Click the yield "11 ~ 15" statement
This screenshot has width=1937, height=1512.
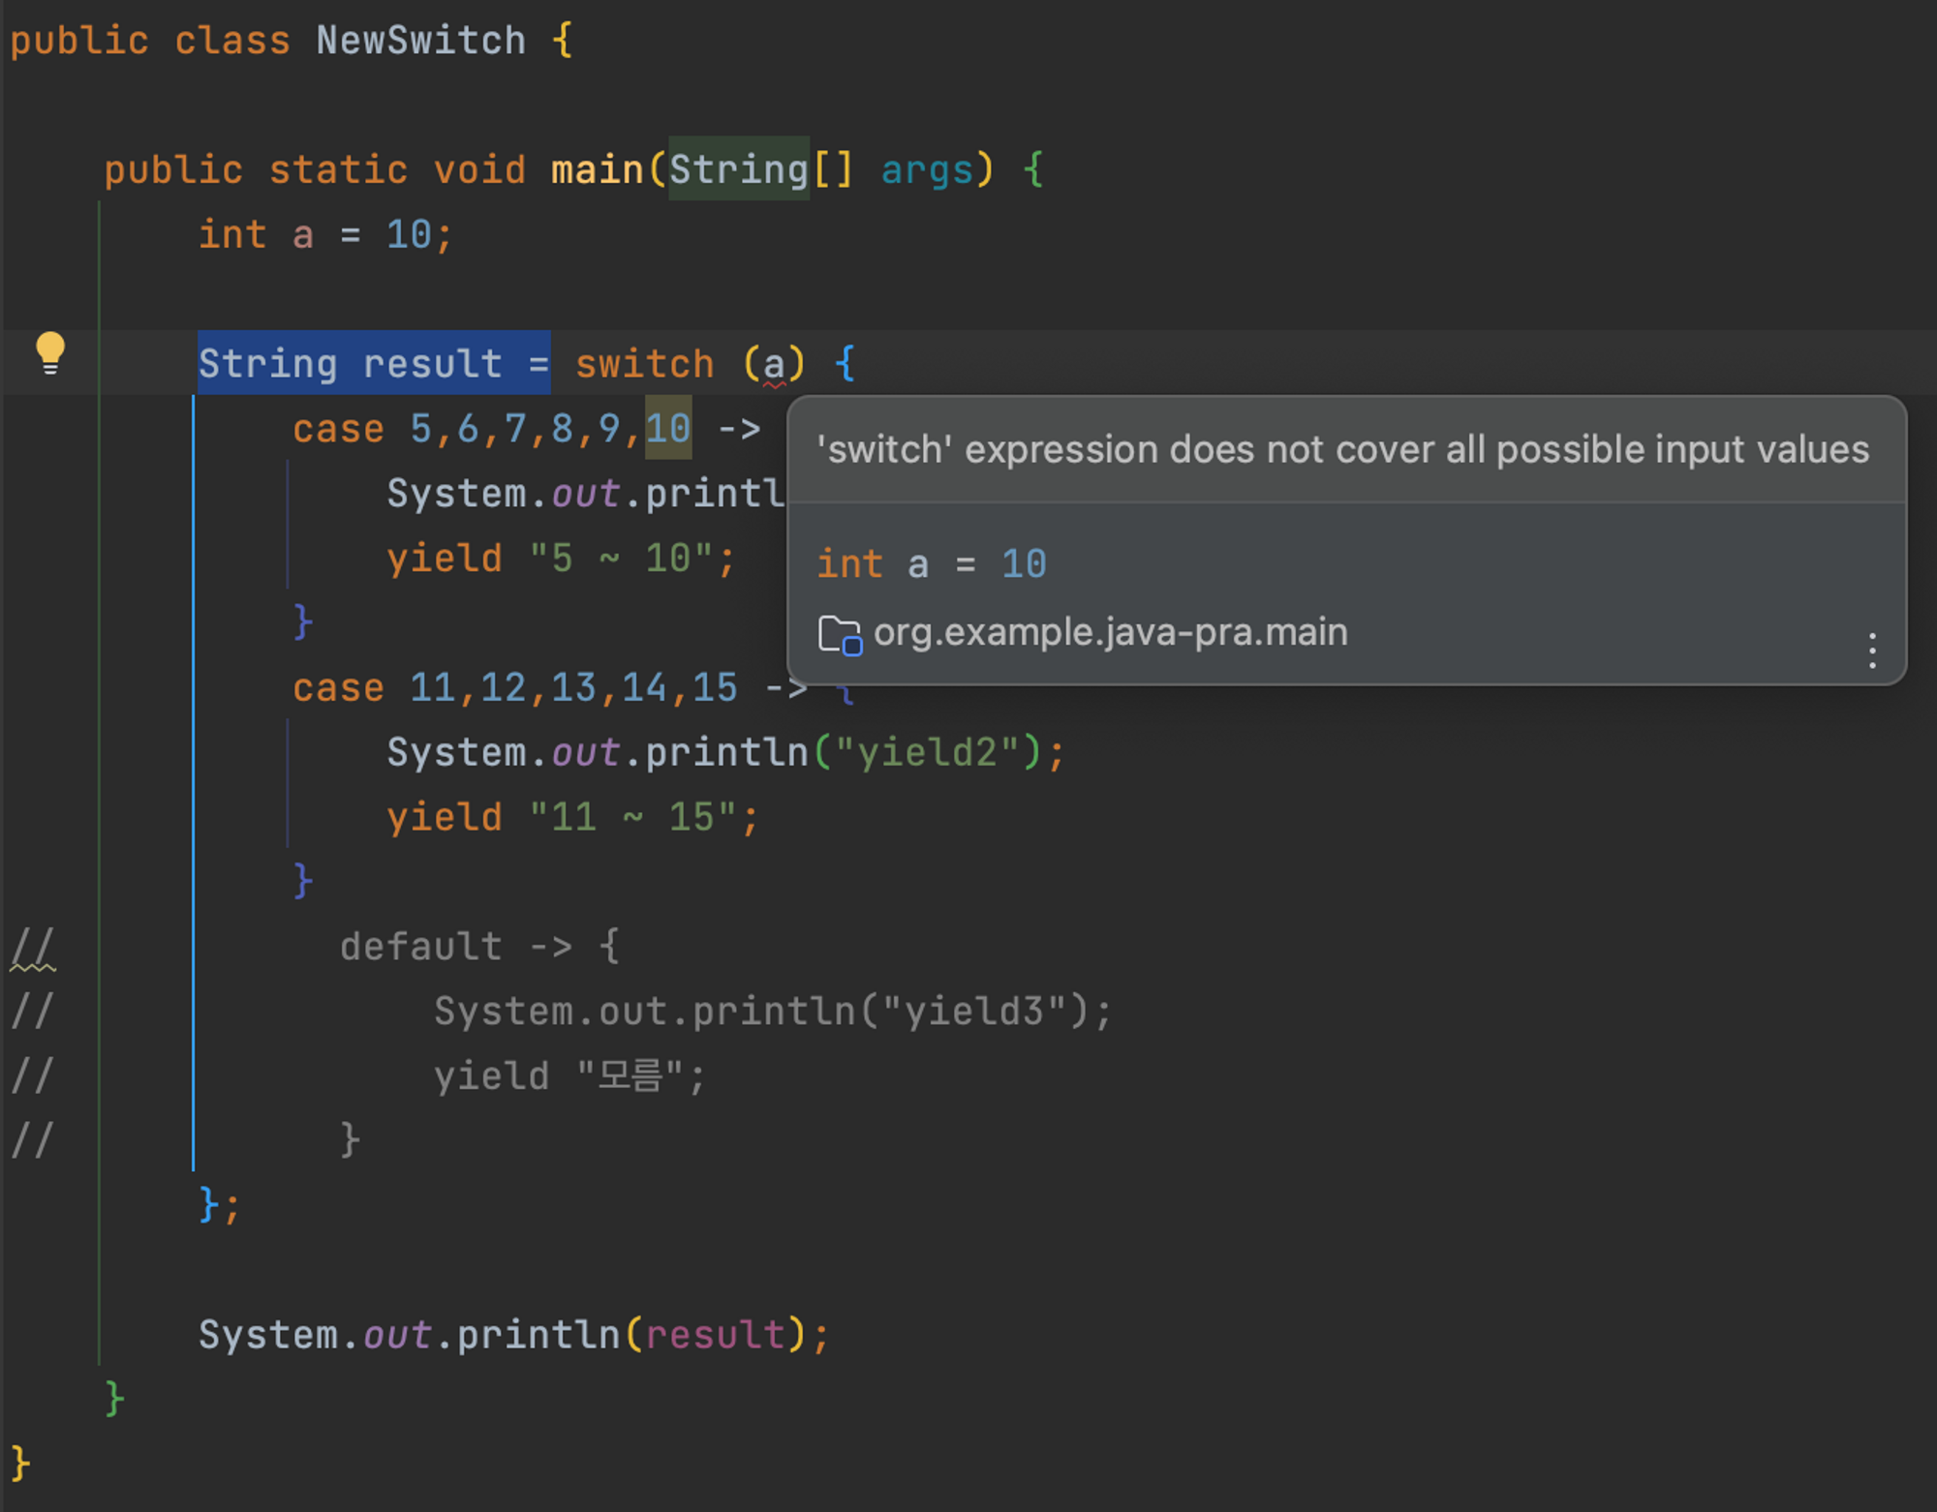pyautogui.click(x=571, y=818)
